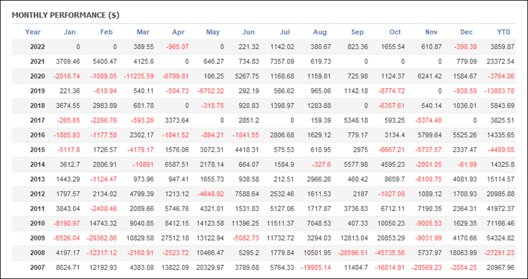The image size is (528, 279).
Task: Select the 2022 year row label
Action: (x=38, y=47)
